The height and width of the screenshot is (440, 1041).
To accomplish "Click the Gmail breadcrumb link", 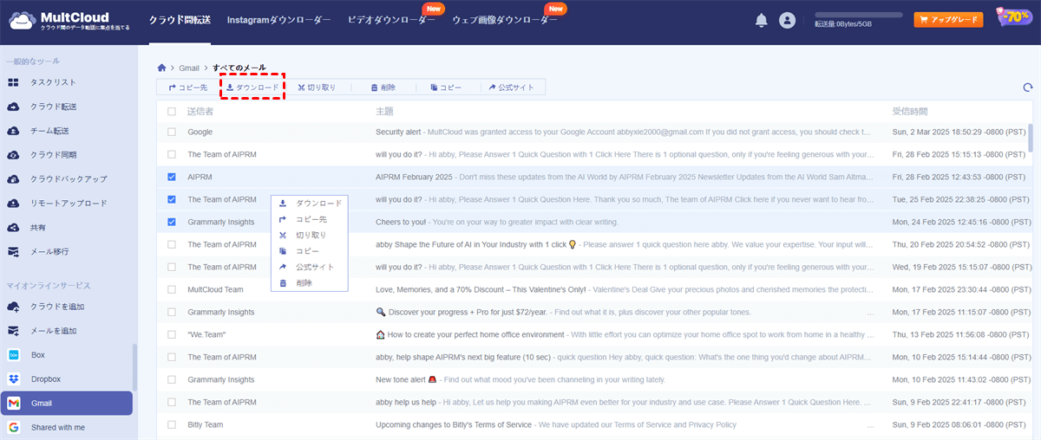I will click(x=189, y=68).
